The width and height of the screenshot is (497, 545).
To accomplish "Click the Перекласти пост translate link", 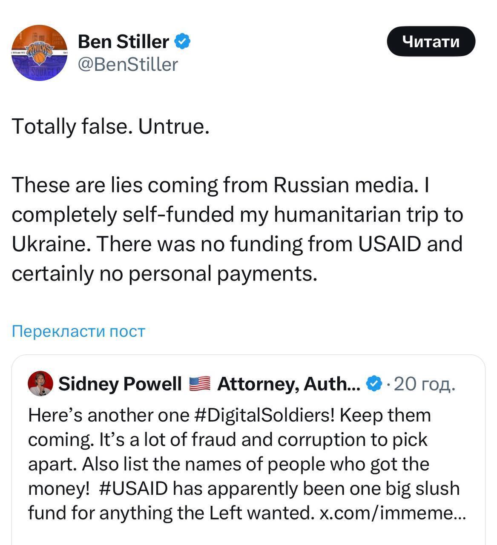I will [x=78, y=331].
